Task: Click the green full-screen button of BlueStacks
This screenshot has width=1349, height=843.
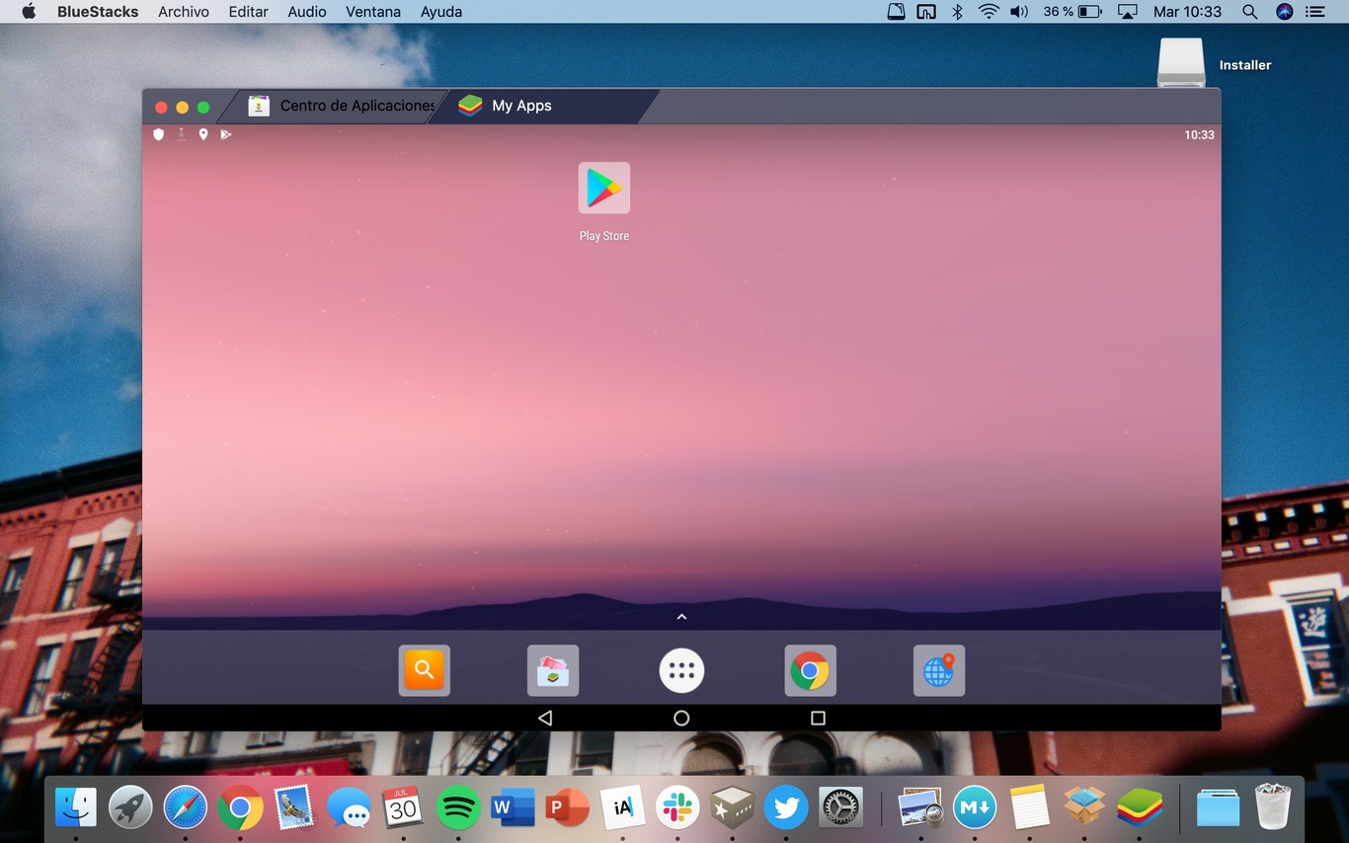Action: pyautogui.click(x=203, y=107)
